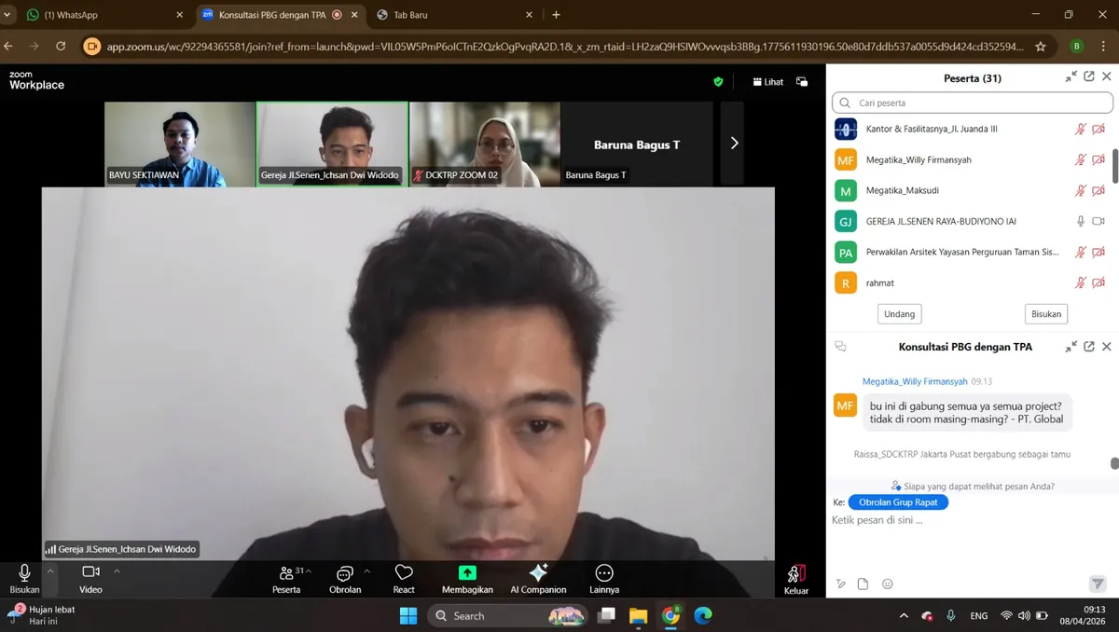Send the chat message with the send icon
The image size is (1119, 632).
tap(1098, 584)
